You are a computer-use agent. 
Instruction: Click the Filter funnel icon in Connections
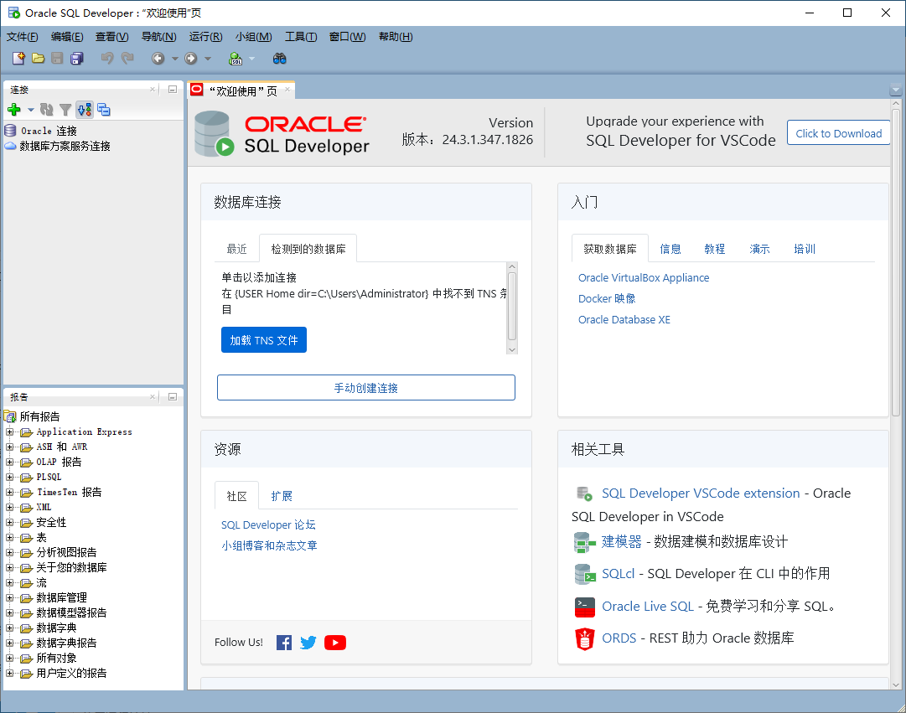tap(65, 109)
